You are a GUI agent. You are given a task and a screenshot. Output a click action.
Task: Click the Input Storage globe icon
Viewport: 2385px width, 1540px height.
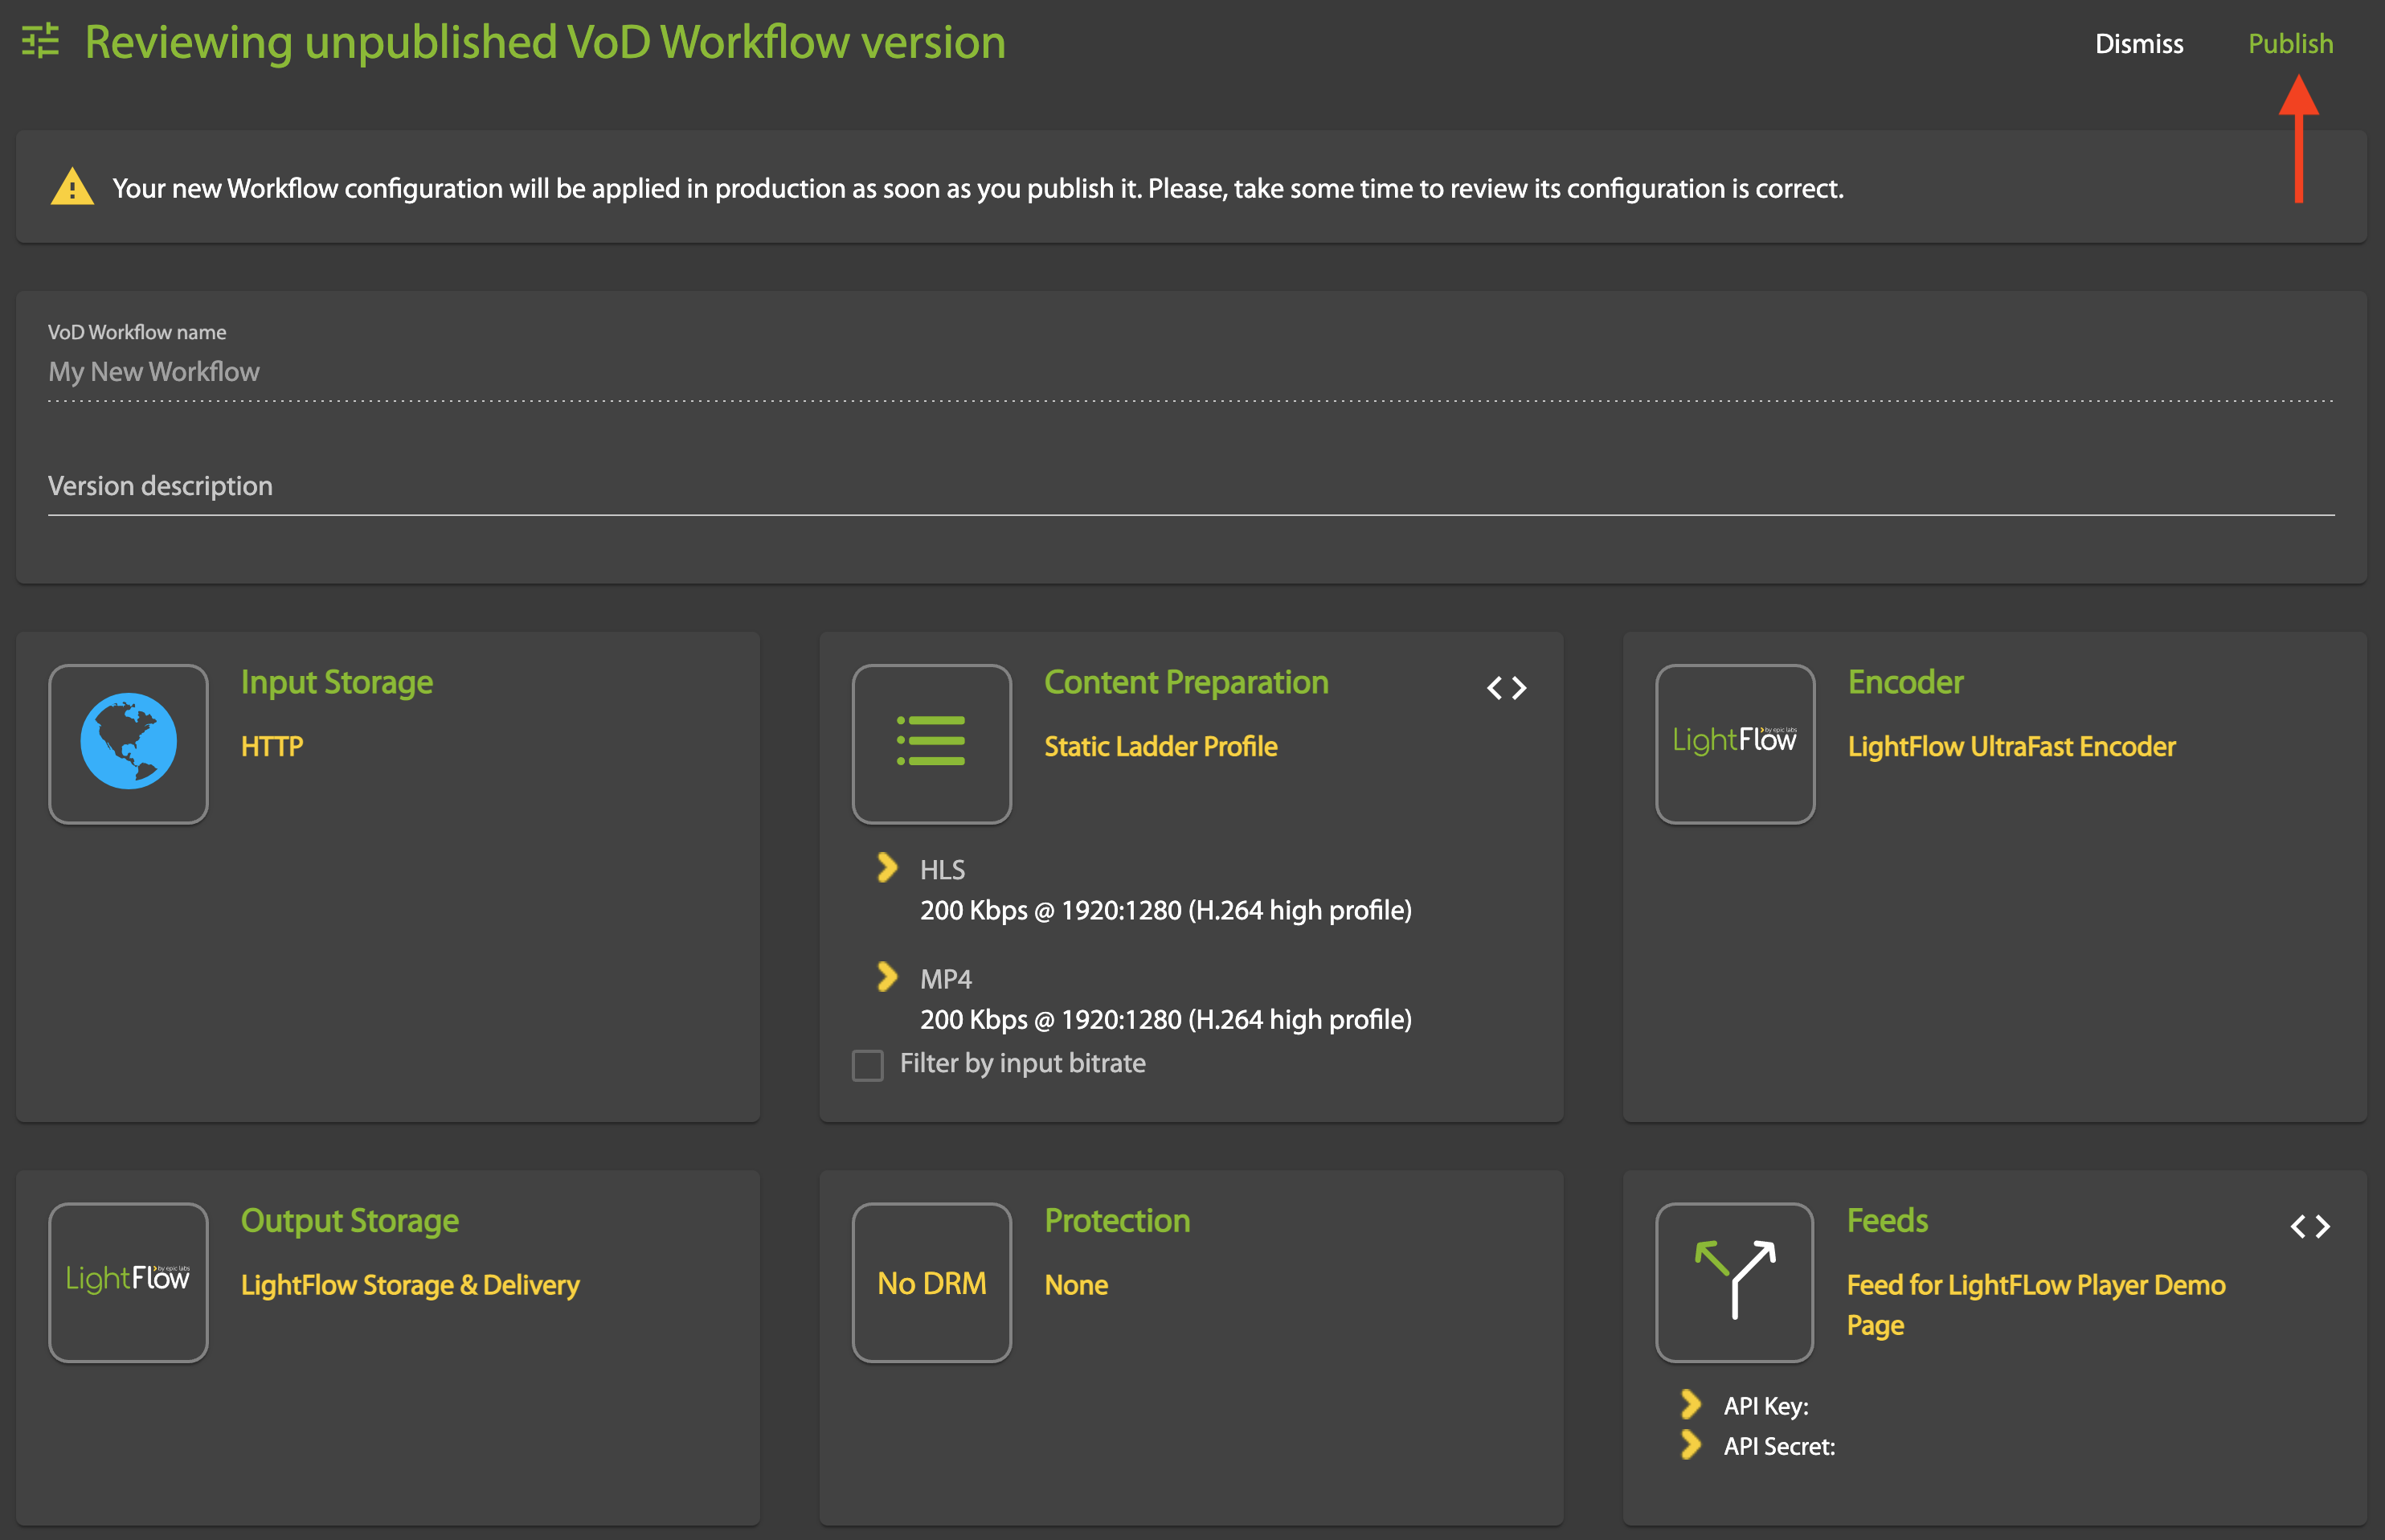128,743
